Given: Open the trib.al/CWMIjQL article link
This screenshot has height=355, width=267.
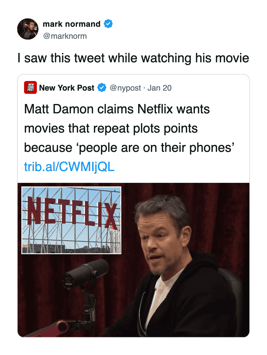Looking at the screenshot, I should [69, 167].
